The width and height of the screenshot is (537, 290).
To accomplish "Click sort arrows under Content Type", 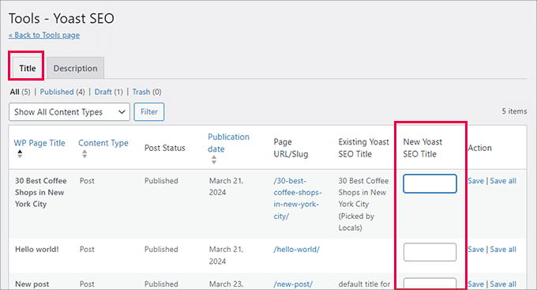I will pos(84,154).
